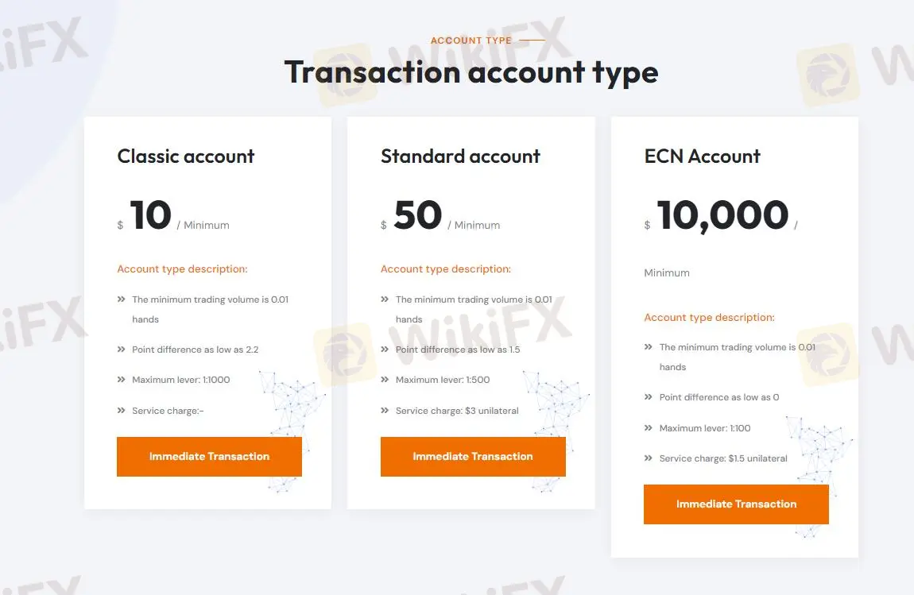This screenshot has height=595, width=914.
Task: Click chevron bullet next to 'Point difference as low as 1.5'
Action: click(x=385, y=350)
